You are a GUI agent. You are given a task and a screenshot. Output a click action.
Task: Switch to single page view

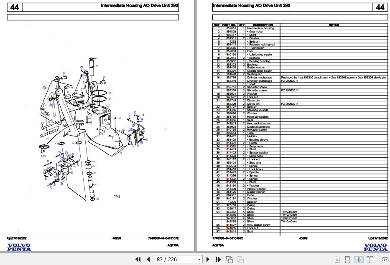(x=337, y=260)
